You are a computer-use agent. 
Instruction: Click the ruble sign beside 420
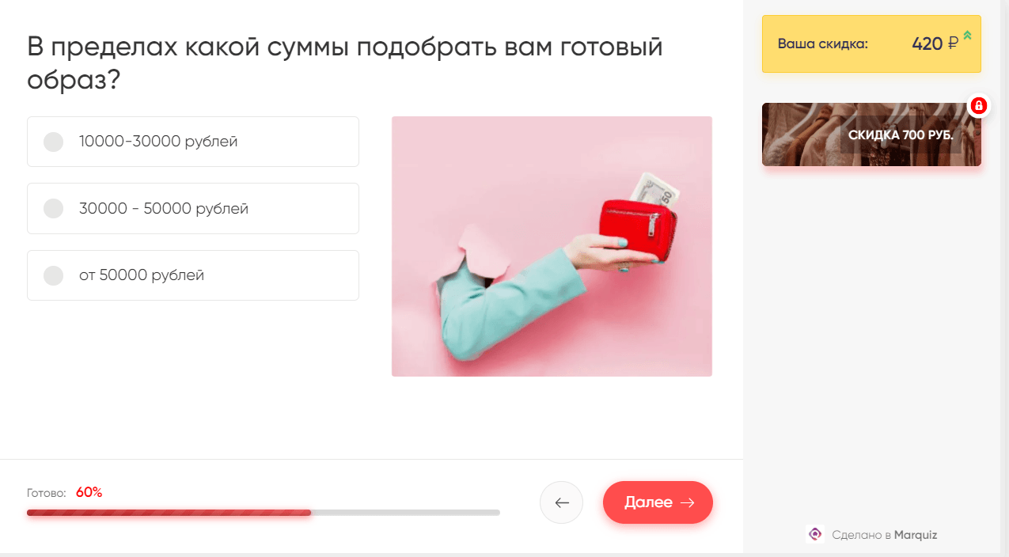click(x=952, y=44)
